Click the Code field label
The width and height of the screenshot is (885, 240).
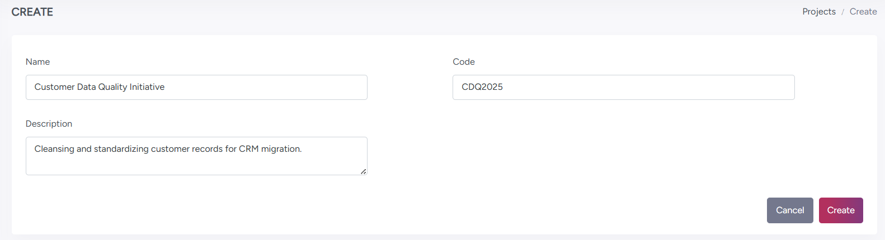pyautogui.click(x=463, y=62)
